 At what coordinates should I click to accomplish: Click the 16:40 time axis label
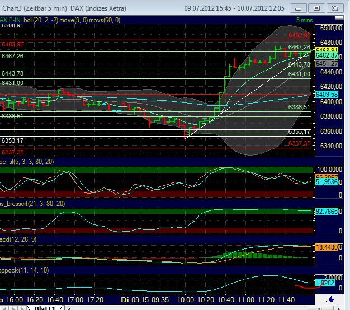[55, 300]
